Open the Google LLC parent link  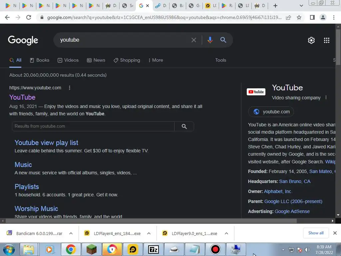[x=293, y=201]
